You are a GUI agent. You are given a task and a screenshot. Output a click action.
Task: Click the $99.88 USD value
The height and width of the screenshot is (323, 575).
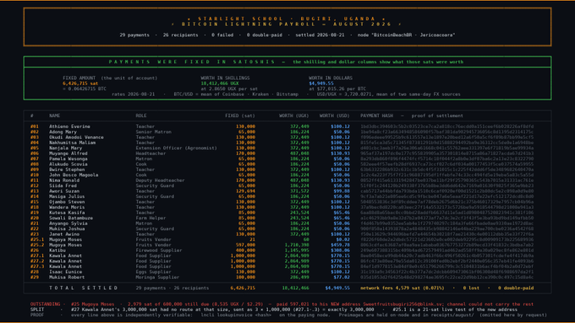[341, 191]
